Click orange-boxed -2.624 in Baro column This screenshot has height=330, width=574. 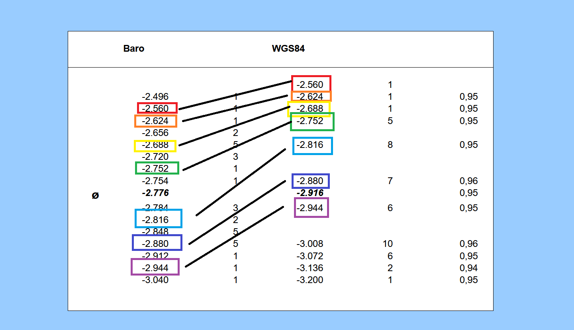155,121
